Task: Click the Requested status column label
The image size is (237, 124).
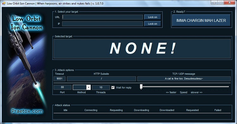Action: tap(192, 110)
